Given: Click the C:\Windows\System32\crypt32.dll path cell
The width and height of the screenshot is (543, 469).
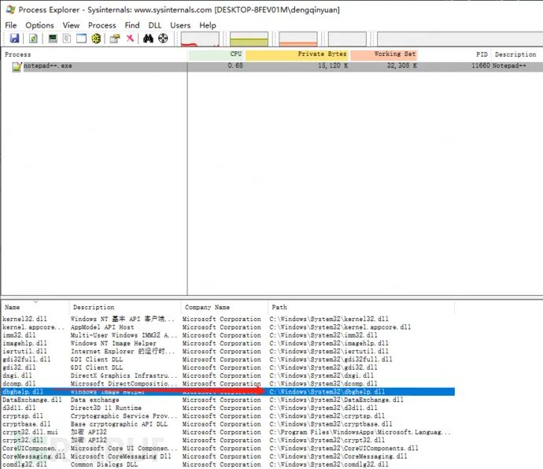Looking at the screenshot, I should pyautogui.click(x=327, y=440).
